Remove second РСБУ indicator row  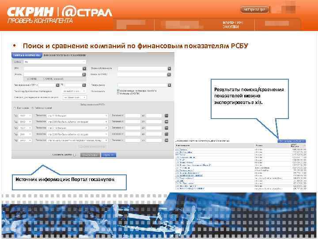(167, 122)
